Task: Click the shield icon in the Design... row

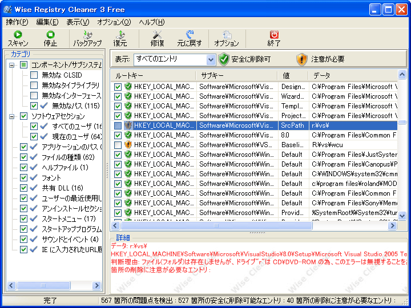Action: pos(128,87)
